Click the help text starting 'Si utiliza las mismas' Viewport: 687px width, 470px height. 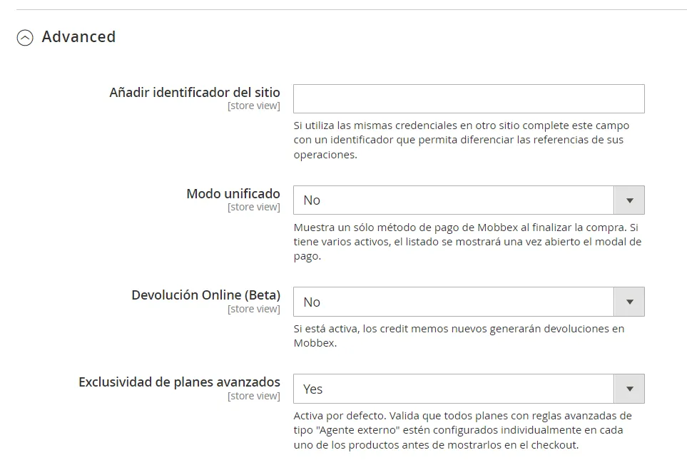click(x=462, y=140)
